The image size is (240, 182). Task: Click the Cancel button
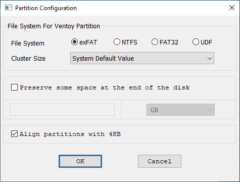[x=160, y=161]
